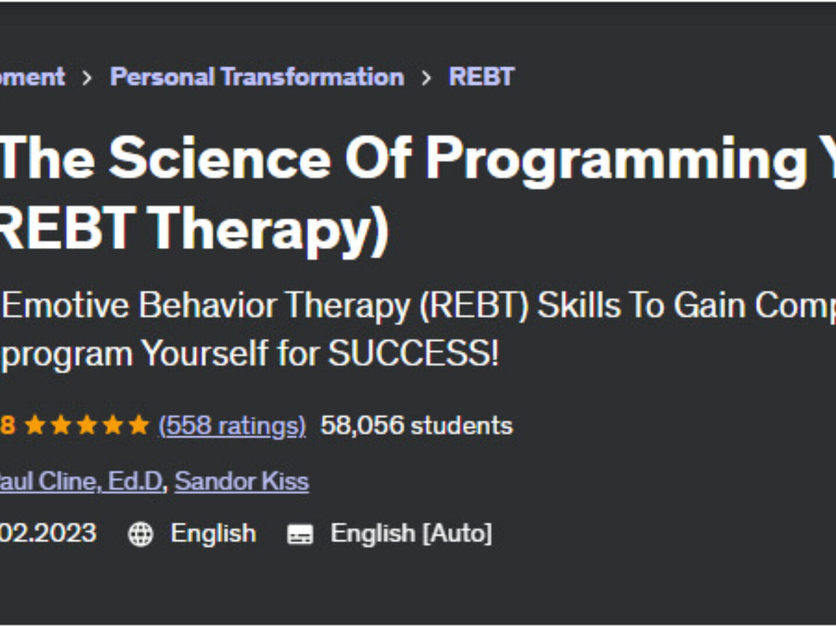
Task: Open the (558 ratings) link
Action: [232, 426]
